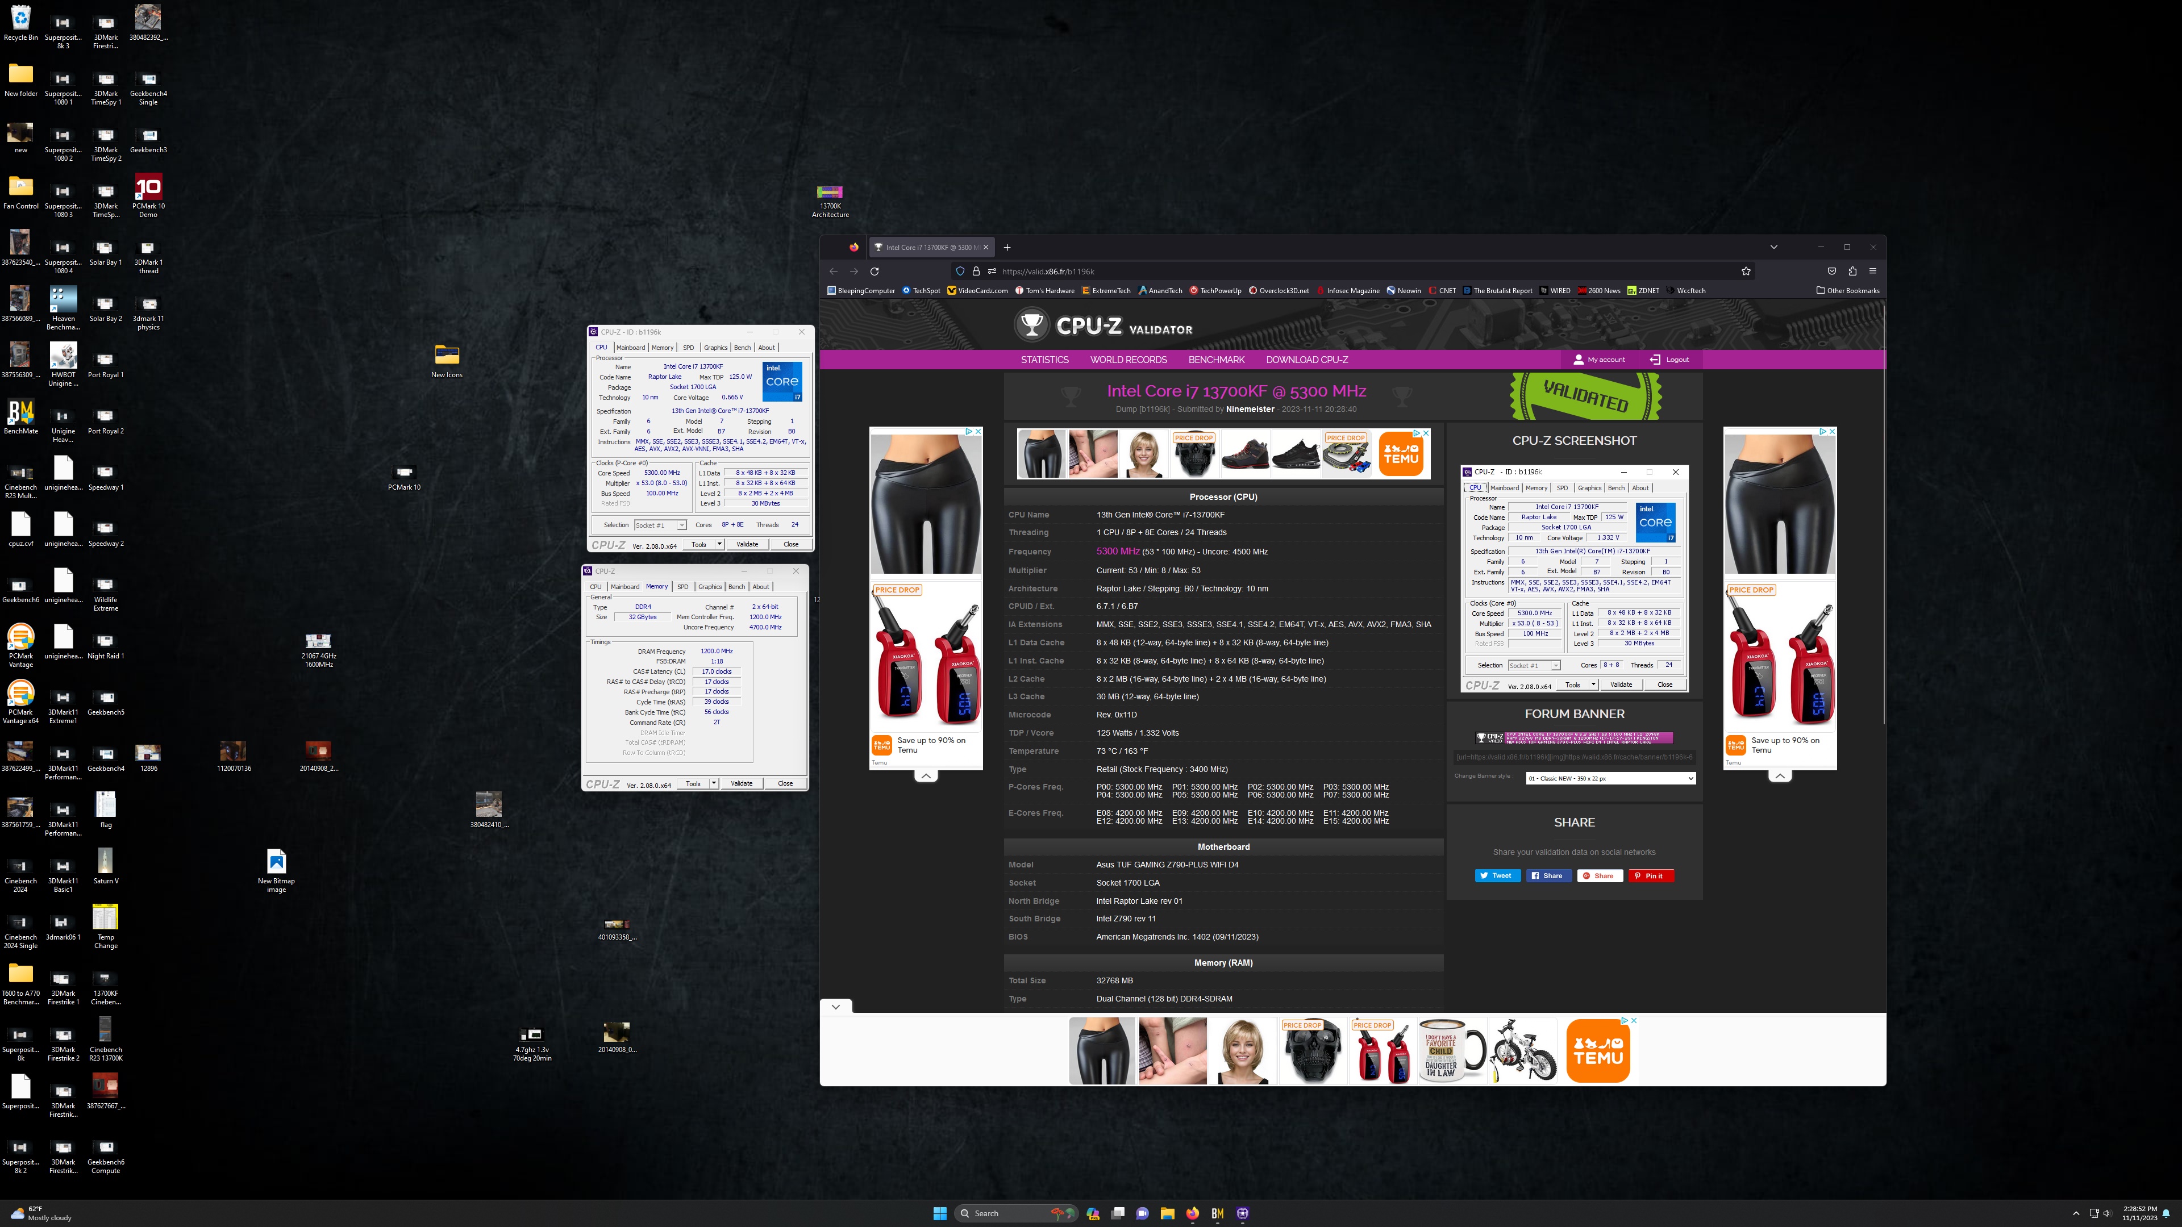Image resolution: width=2182 pixels, height=1227 pixels.
Task: Open the BENCHMARK menu item
Action: (x=1217, y=359)
